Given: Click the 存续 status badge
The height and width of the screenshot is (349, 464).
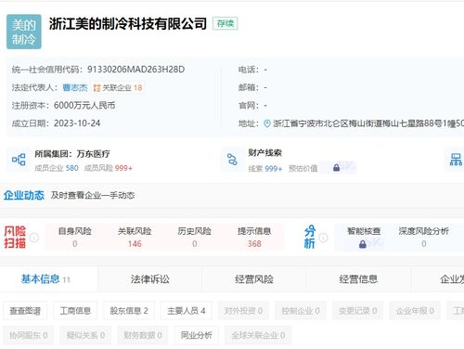Looking at the screenshot, I should coord(226,23).
